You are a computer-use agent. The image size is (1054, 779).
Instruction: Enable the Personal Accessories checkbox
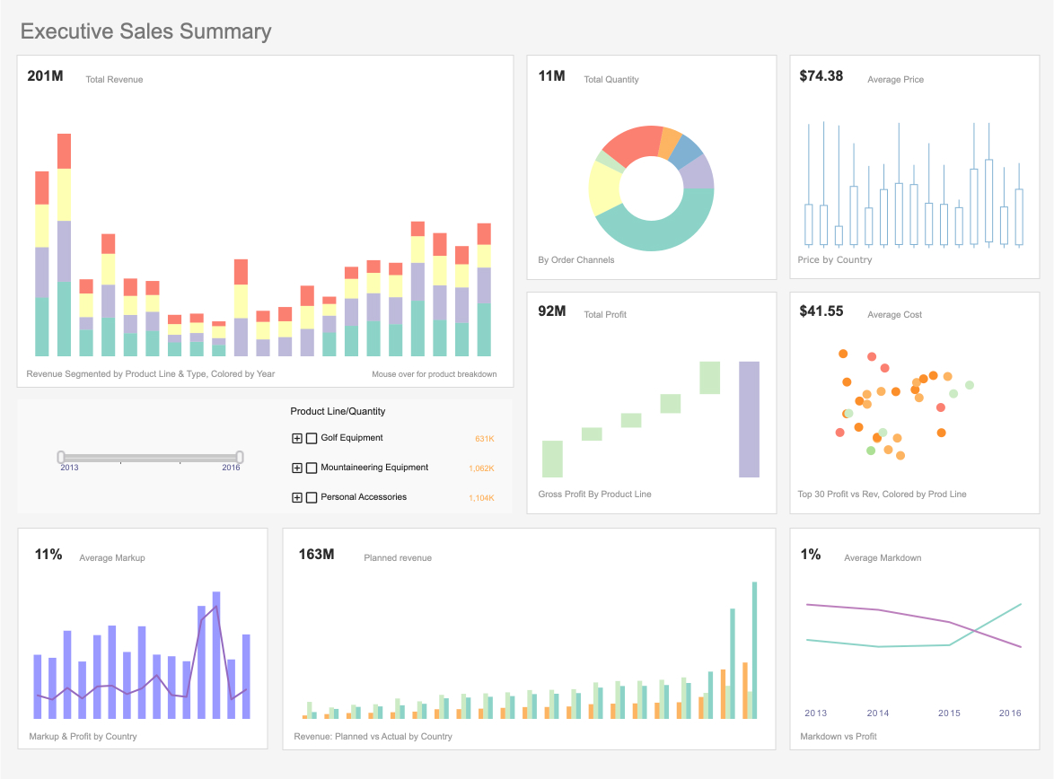click(312, 497)
